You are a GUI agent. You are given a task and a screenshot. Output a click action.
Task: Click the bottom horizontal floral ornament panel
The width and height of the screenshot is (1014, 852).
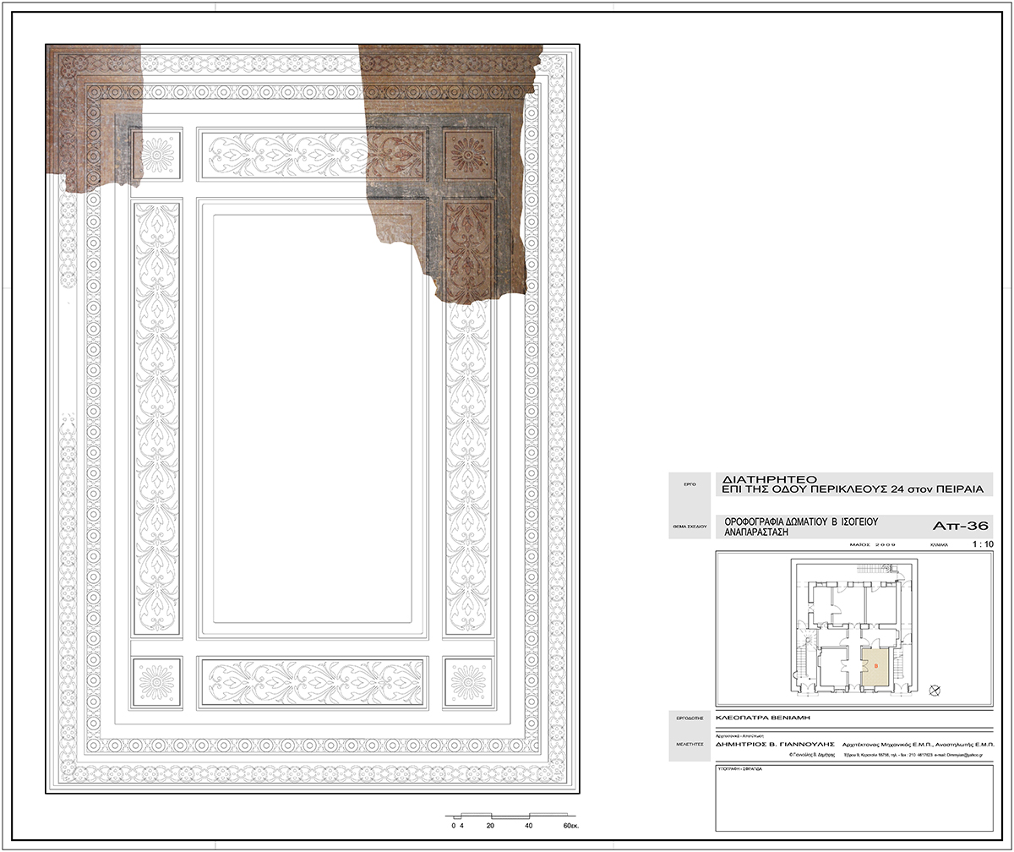(313, 682)
